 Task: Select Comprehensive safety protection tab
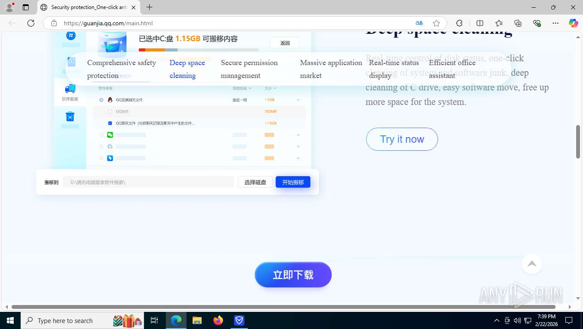(122, 69)
